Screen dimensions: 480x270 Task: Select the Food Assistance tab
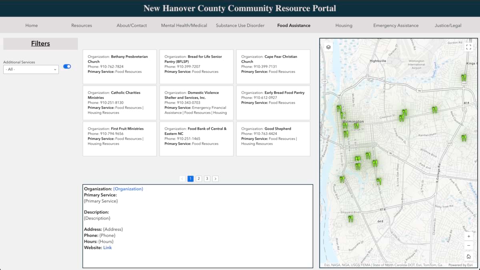(294, 25)
